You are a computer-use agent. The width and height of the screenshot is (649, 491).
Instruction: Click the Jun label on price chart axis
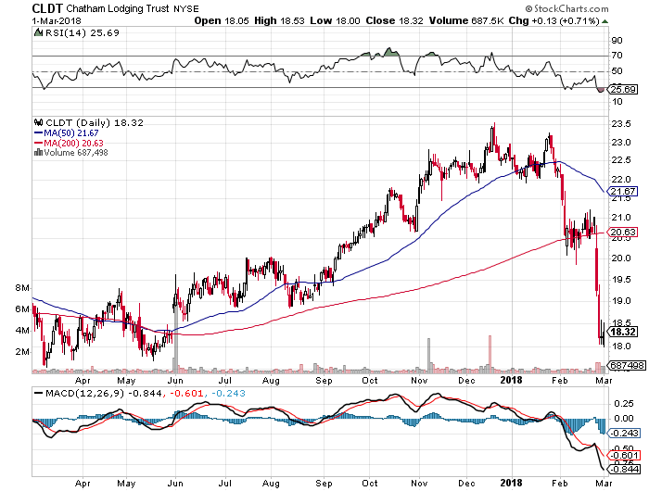coord(175,381)
